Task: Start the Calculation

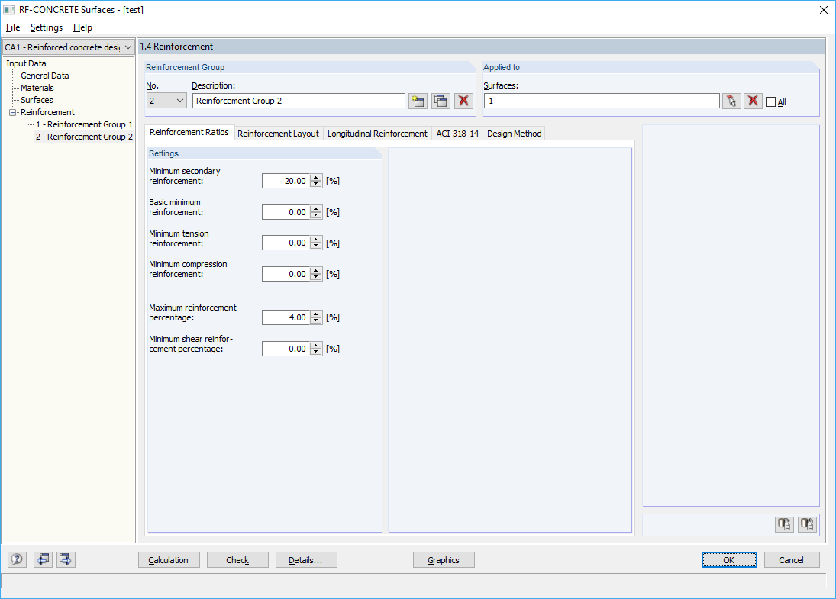Action: point(169,559)
